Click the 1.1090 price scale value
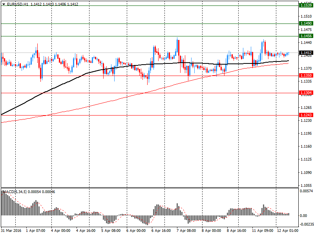 [306, 172]
